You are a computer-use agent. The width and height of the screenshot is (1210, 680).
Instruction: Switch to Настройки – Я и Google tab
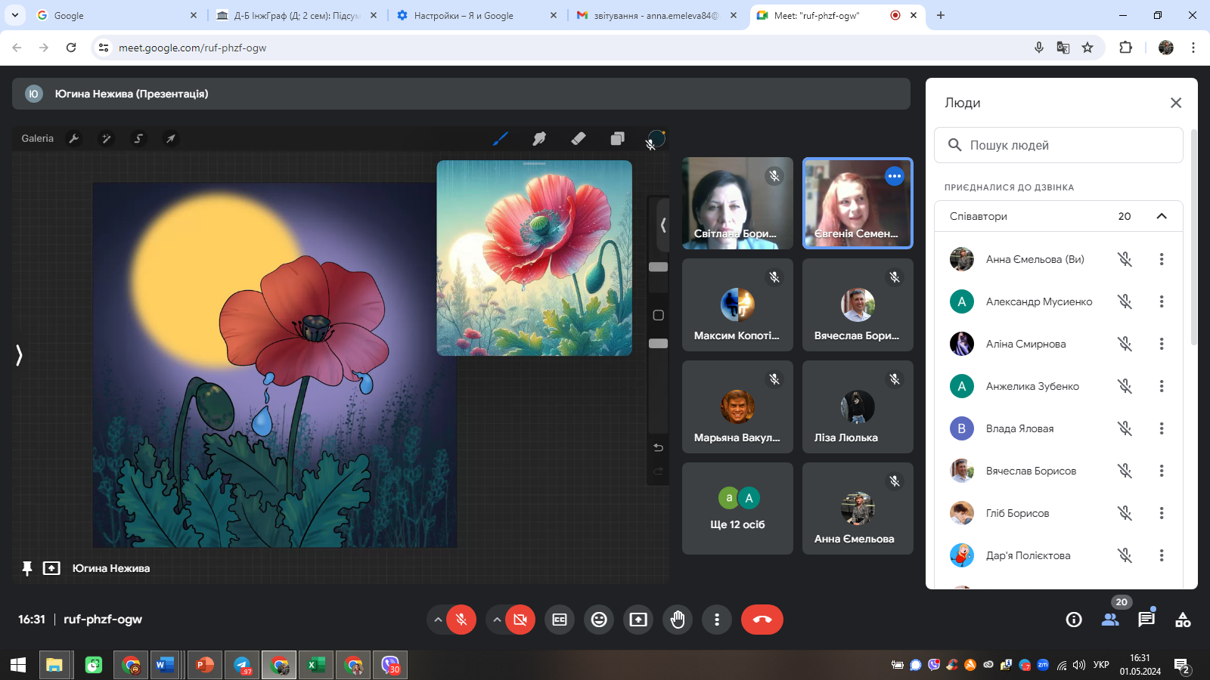(477, 15)
